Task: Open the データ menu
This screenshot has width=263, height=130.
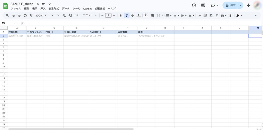Action: coord(66,9)
